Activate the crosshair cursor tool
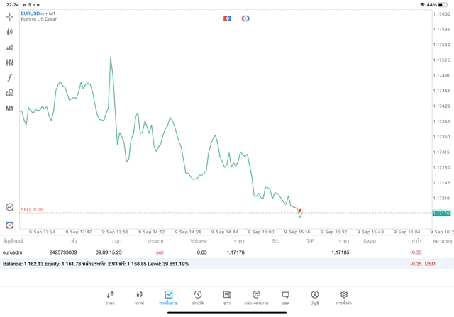 pyautogui.click(x=10, y=16)
